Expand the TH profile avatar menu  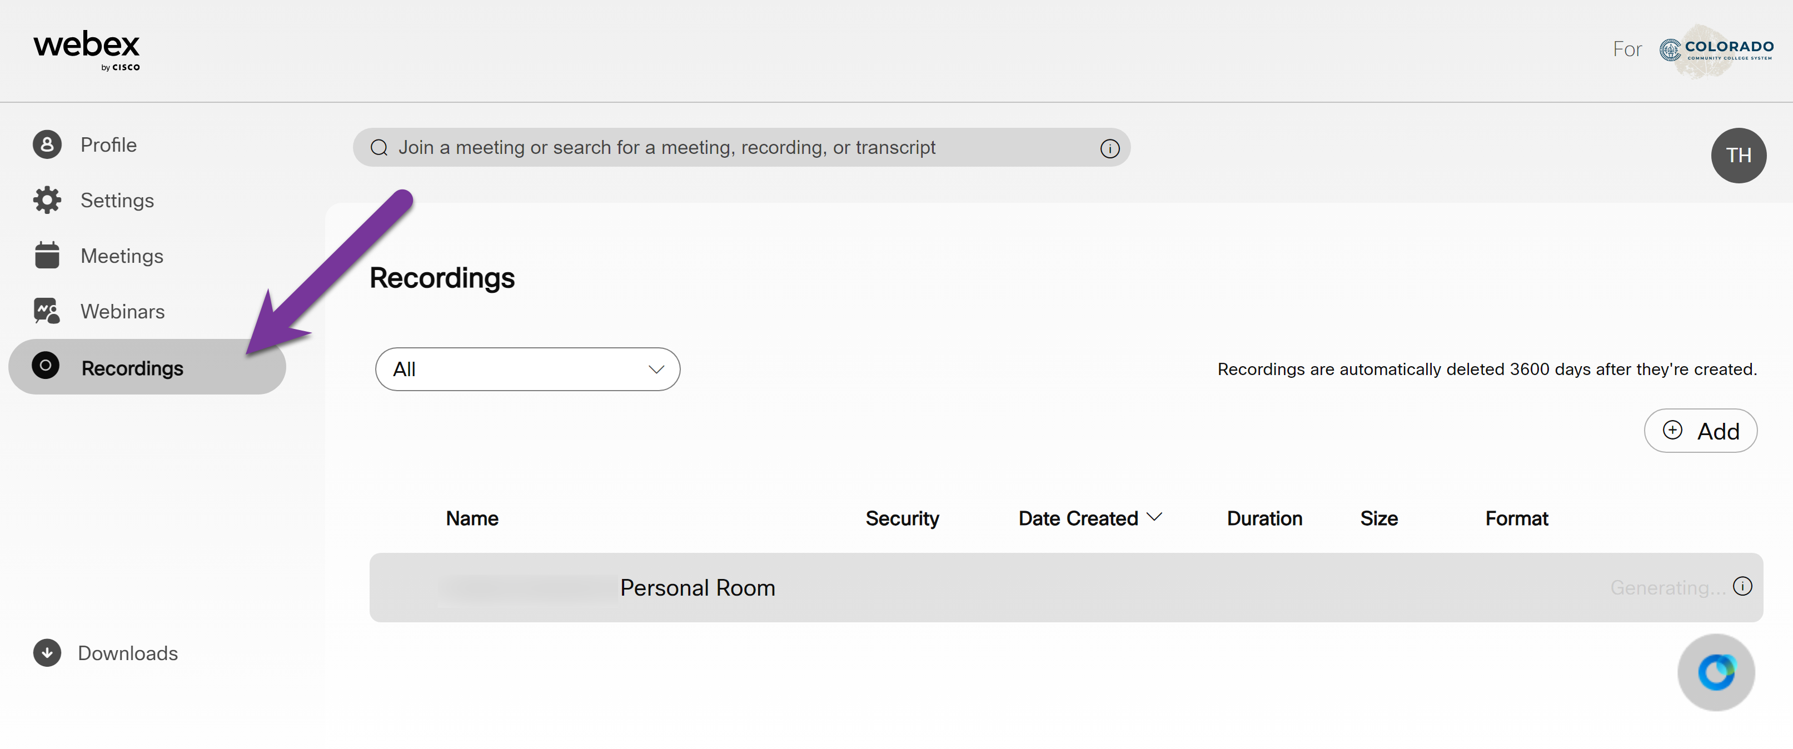pos(1738,155)
